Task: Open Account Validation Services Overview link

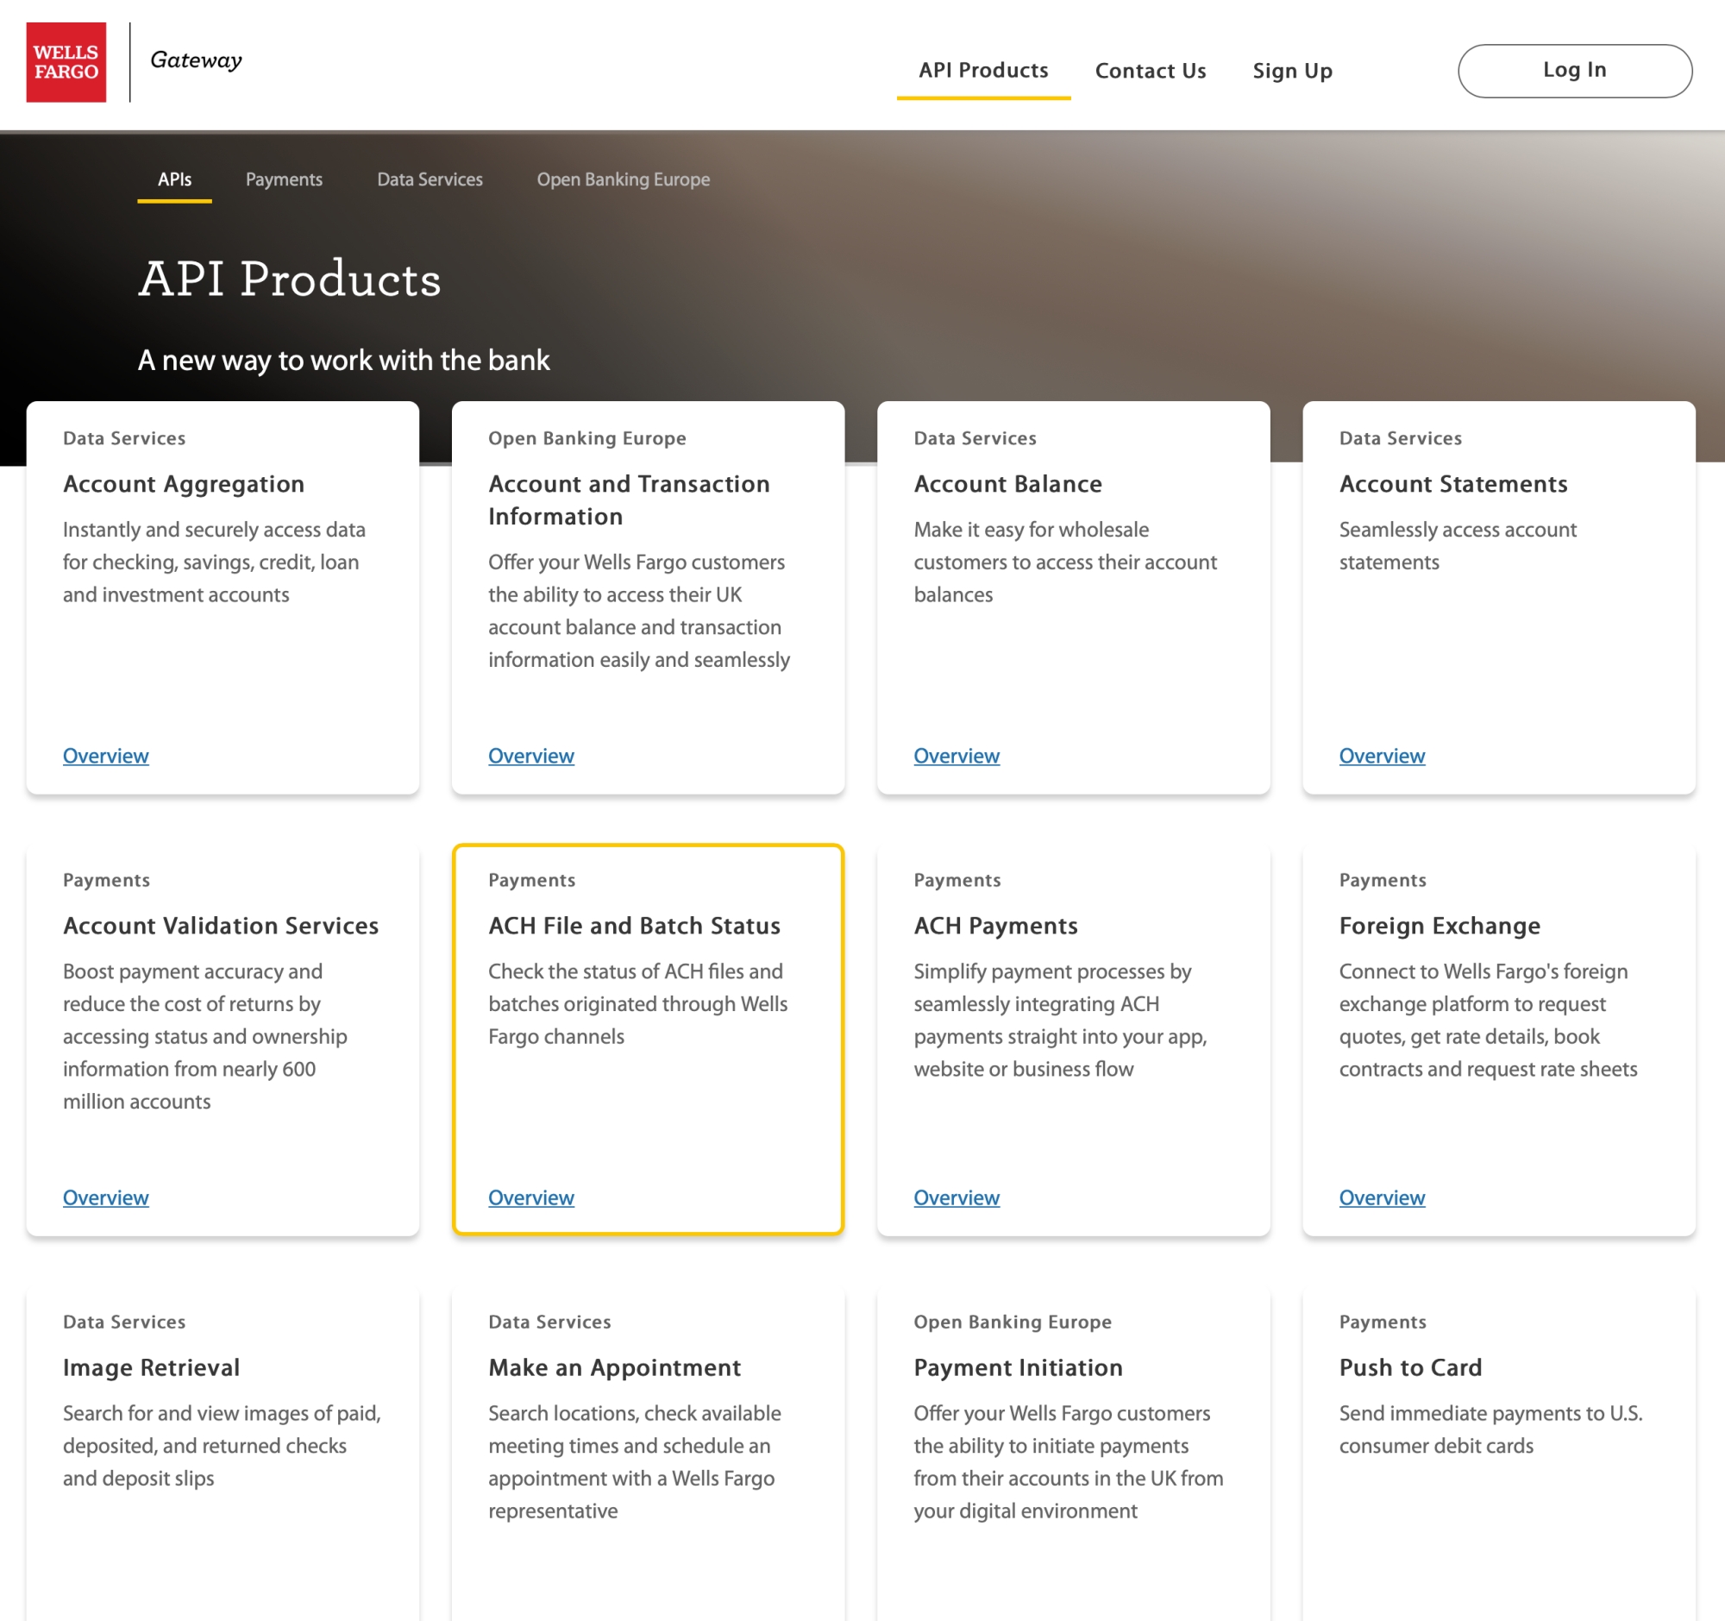Action: (x=106, y=1197)
